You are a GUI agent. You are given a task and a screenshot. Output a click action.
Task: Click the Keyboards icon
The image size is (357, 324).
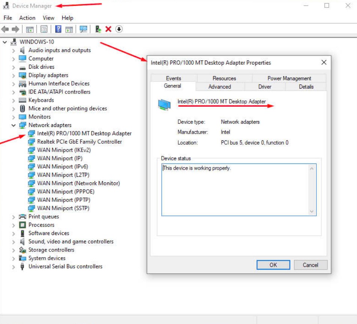tap(22, 100)
